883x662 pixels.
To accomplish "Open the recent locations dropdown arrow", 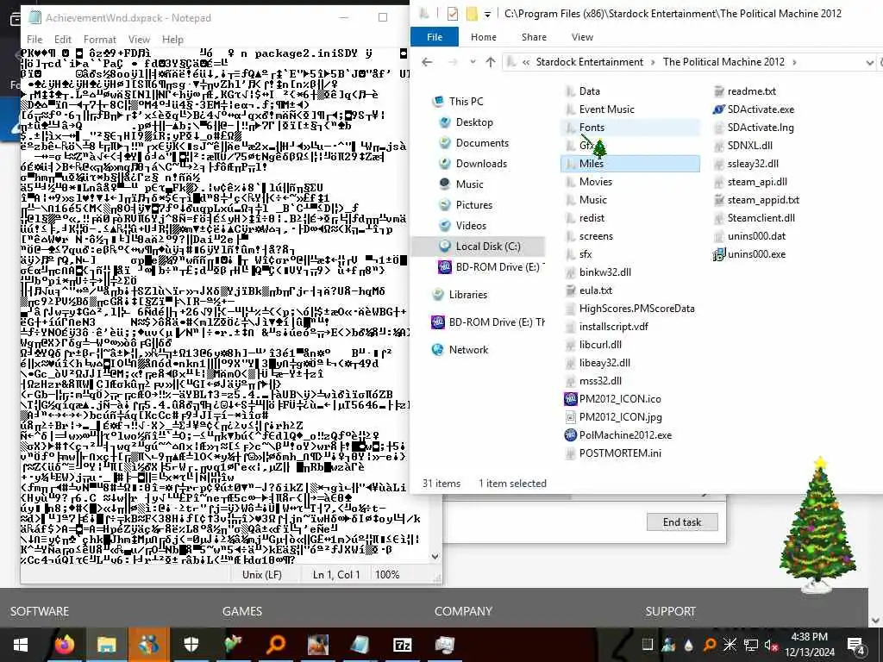I will click(473, 62).
